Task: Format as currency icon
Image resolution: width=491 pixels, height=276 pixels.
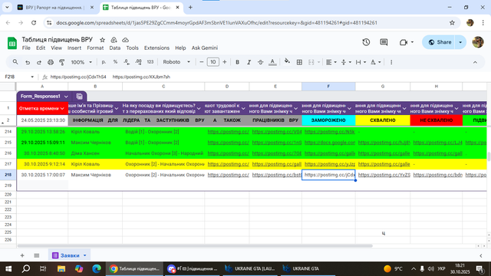Action: (104, 62)
